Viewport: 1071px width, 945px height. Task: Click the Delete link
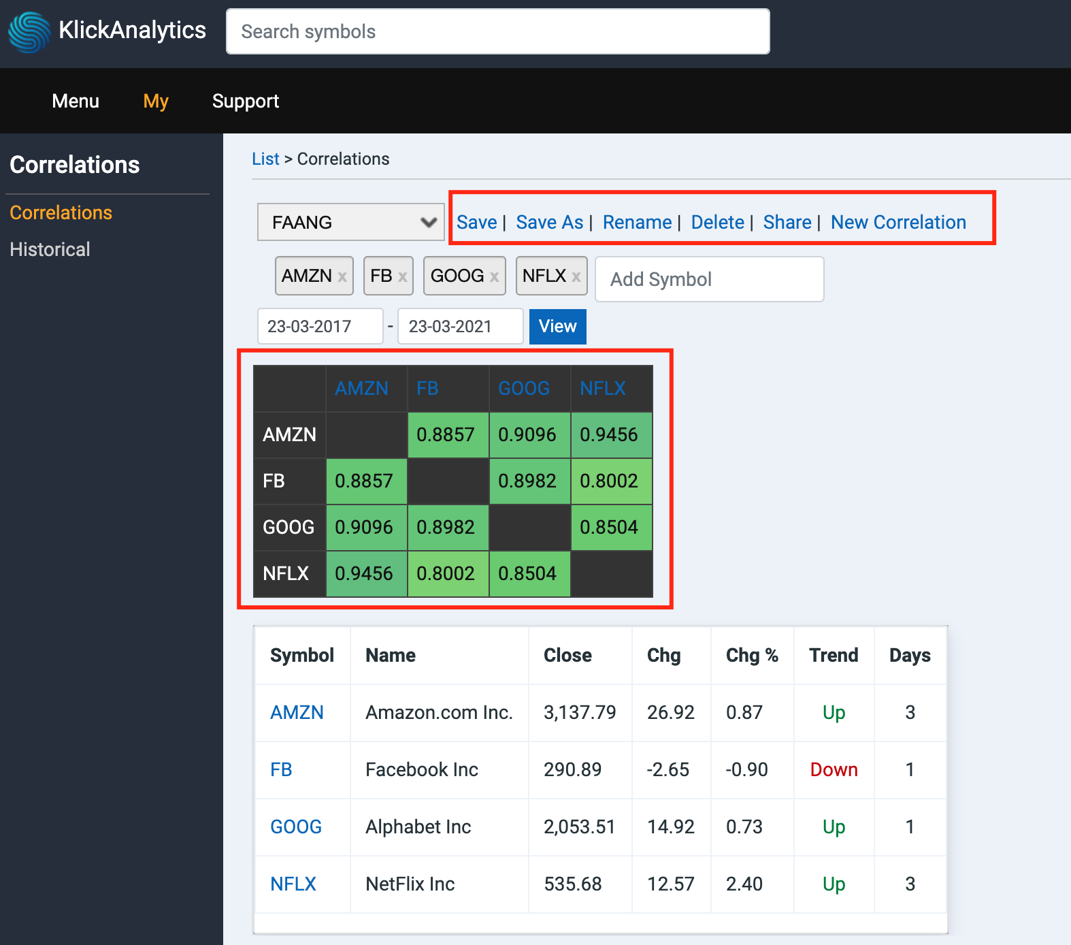point(717,222)
